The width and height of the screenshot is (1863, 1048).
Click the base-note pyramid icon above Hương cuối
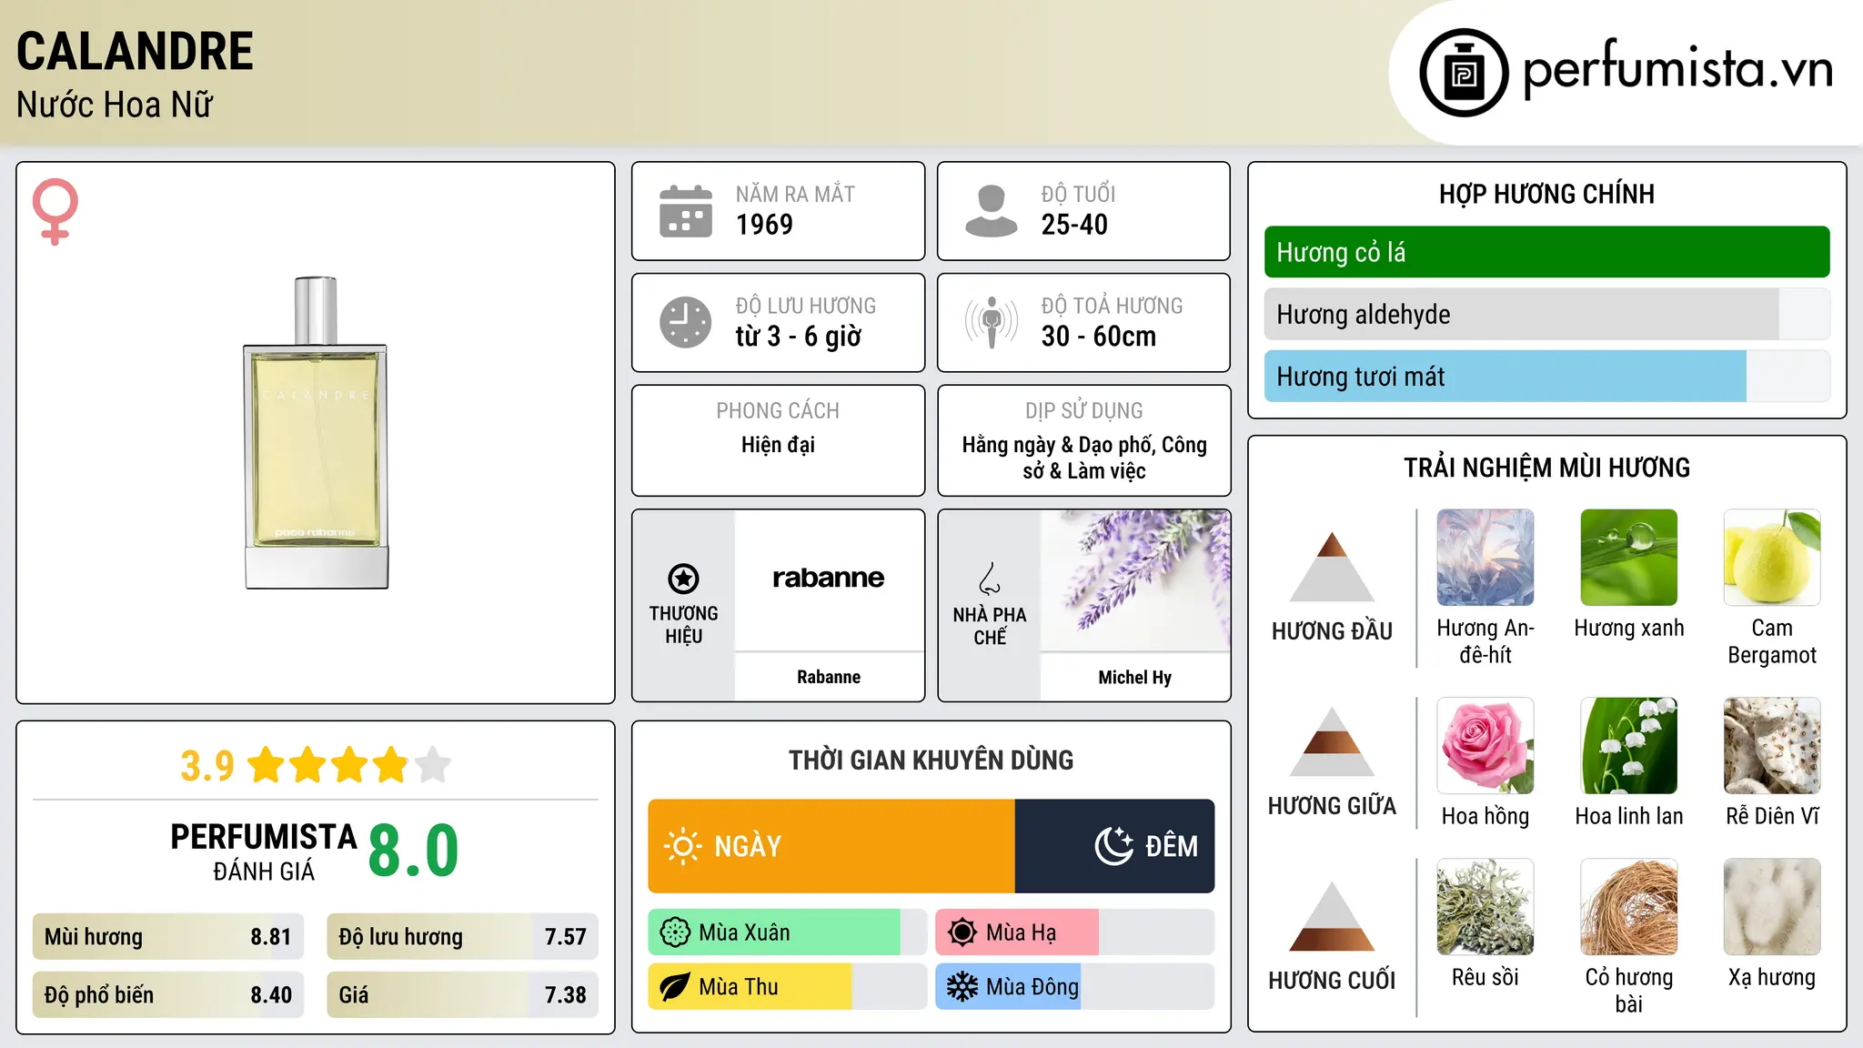tap(1332, 916)
